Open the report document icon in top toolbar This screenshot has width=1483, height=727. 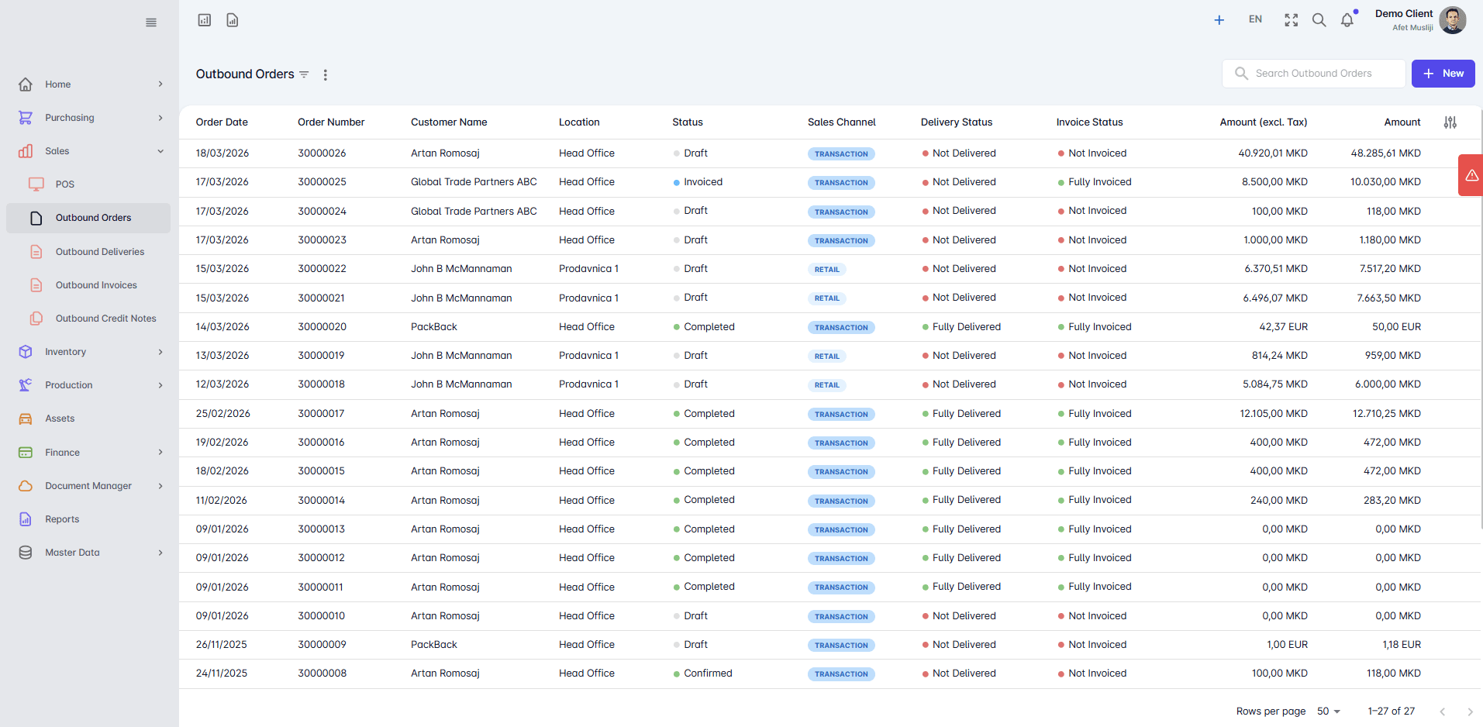tap(233, 20)
